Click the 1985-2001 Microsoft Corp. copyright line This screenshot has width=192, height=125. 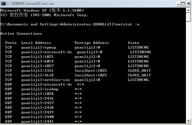(44, 15)
